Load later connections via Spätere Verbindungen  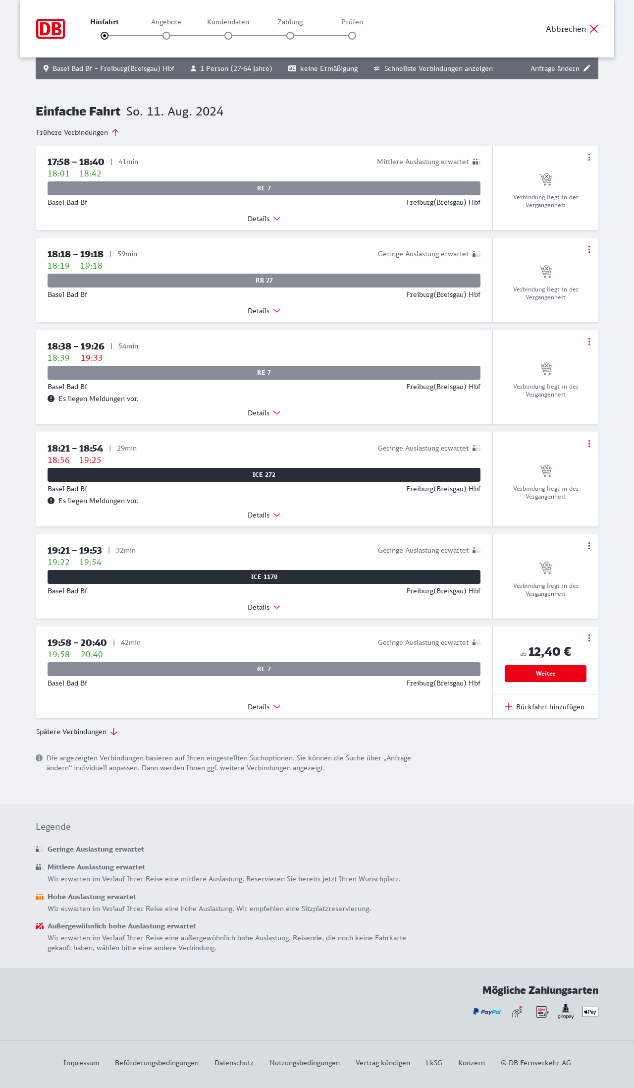tap(77, 732)
